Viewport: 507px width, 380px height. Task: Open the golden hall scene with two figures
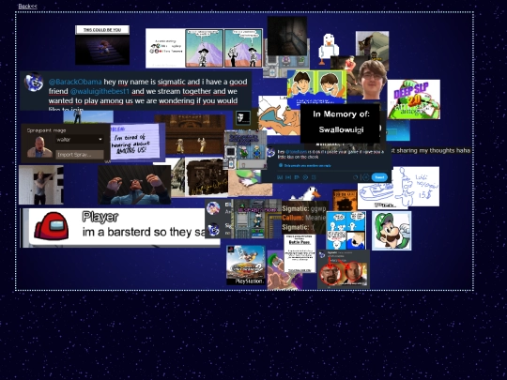click(x=193, y=134)
